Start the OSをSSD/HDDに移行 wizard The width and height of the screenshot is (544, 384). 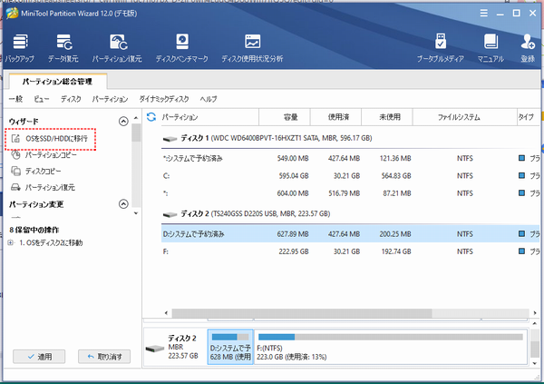(x=50, y=139)
